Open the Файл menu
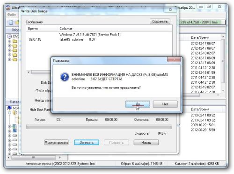This screenshot has height=174, width=234. [x=12, y=14]
